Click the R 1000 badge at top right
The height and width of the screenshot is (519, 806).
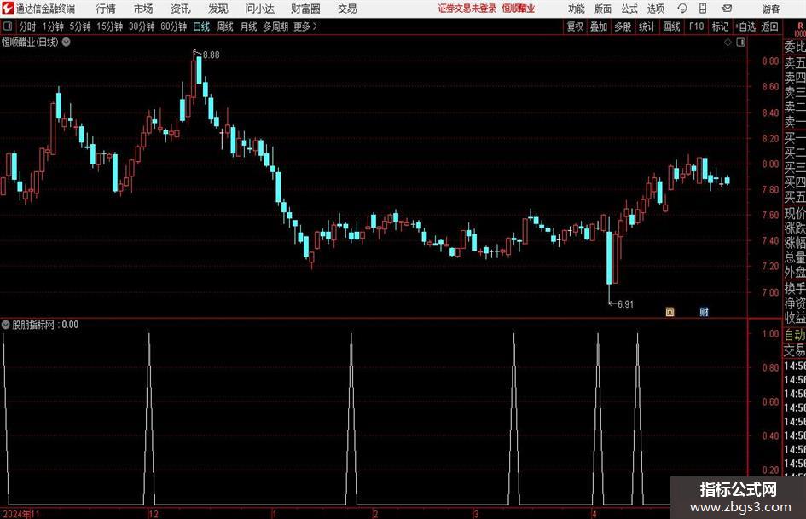point(800,30)
